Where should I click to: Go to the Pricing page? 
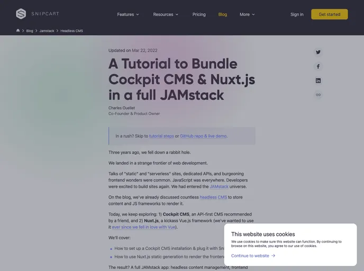199,14
